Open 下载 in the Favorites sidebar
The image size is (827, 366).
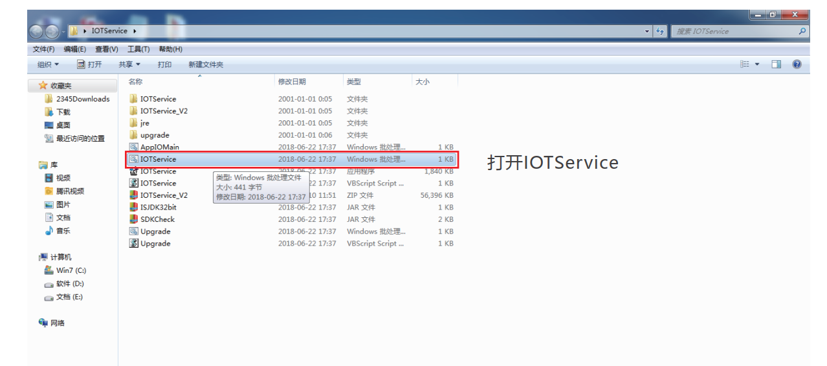[x=58, y=112]
